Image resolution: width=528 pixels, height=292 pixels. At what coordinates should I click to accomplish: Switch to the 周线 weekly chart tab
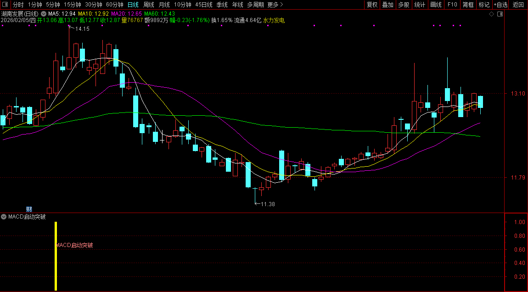149,5
